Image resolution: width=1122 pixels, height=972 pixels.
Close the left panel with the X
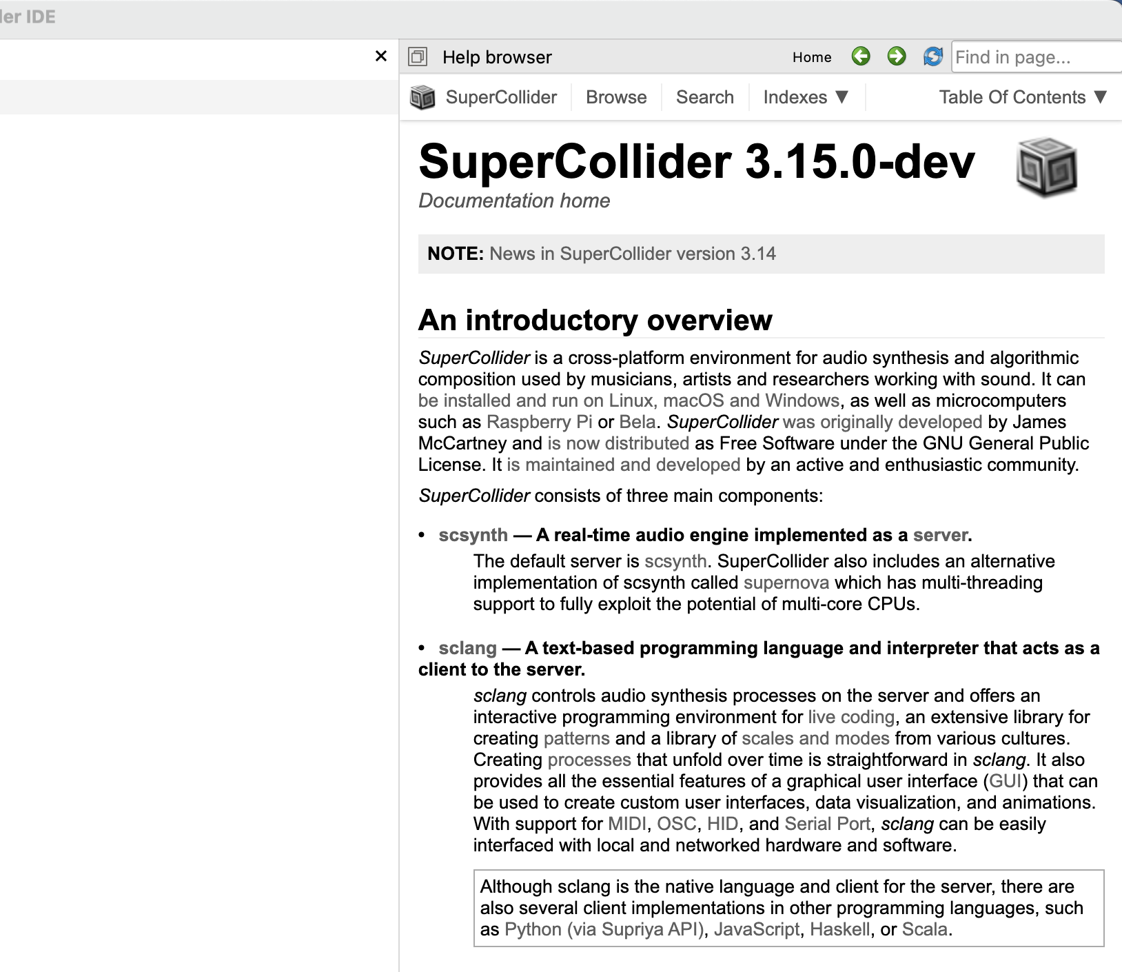381,56
